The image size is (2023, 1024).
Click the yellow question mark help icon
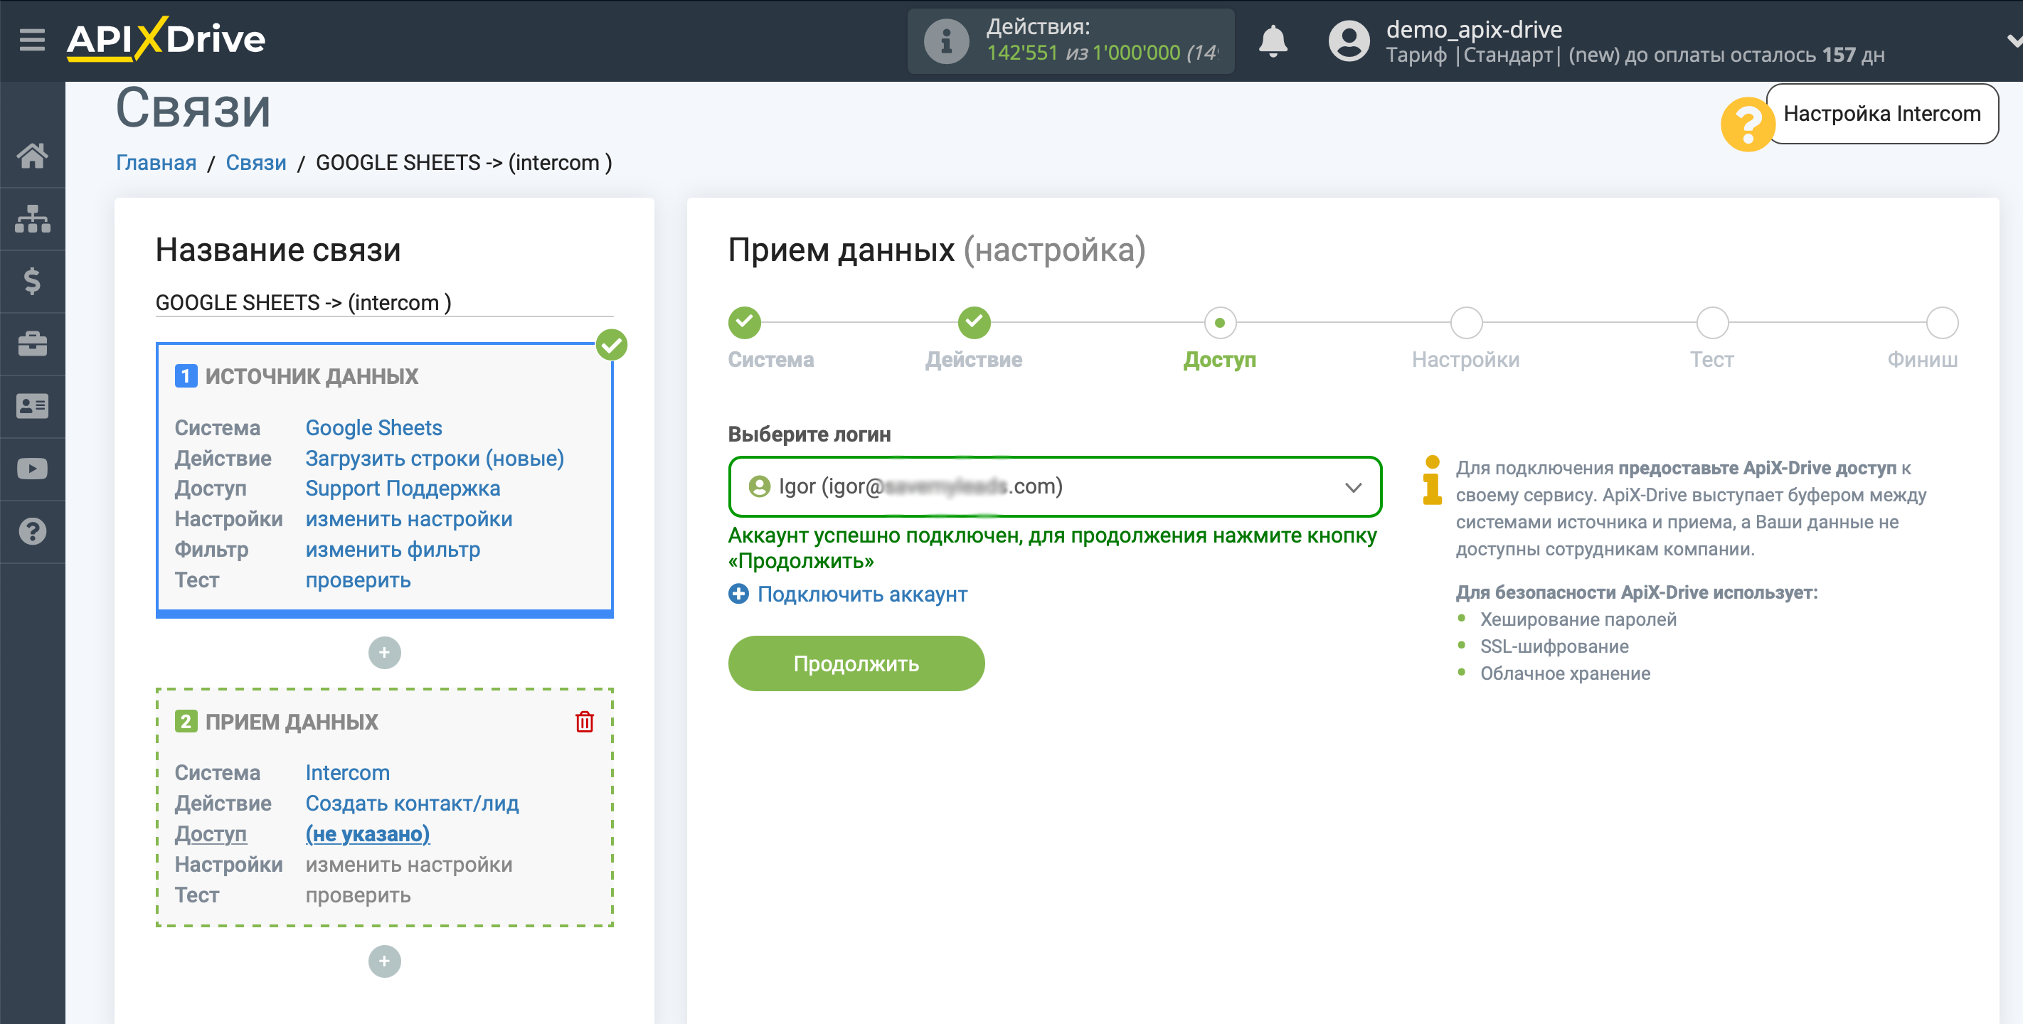point(1746,123)
